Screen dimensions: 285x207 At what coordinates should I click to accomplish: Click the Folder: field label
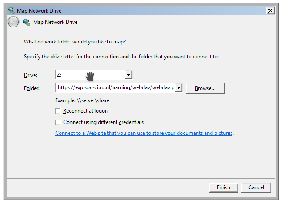click(32, 88)
